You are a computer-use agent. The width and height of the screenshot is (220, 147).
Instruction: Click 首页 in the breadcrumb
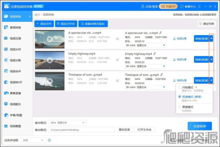37,15
